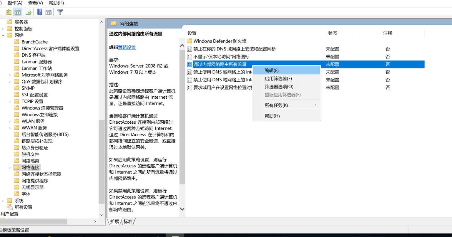Image resolution: width=452 pixels, height=237 pixels.
Task: Click the 所有设置 icon in the tree
Action: 10,207
